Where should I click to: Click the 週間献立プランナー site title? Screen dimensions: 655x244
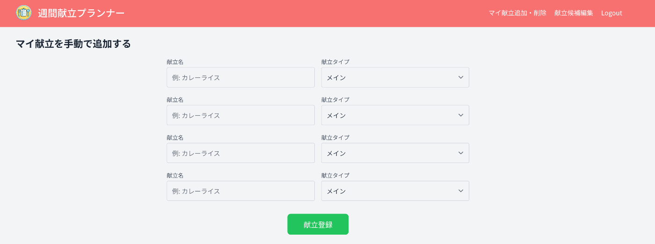(x=81, y=13)
